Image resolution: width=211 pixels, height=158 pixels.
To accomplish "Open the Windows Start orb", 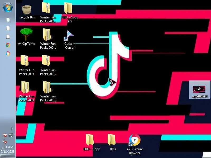I will 8,7.
